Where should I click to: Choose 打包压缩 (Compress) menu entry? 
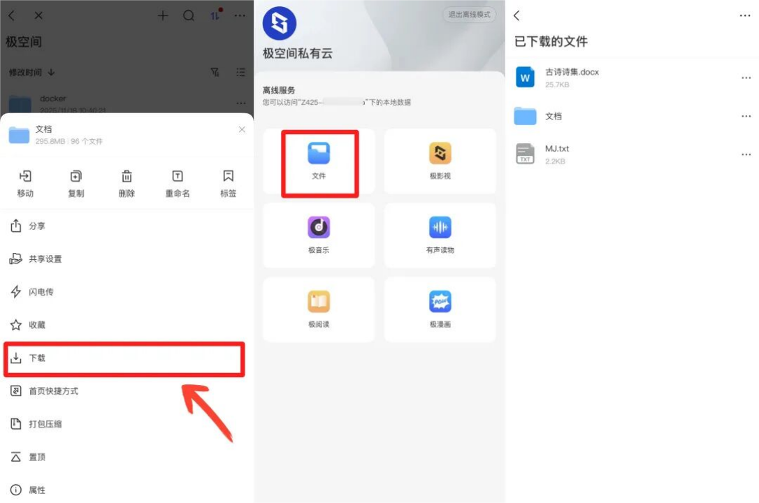45,424
